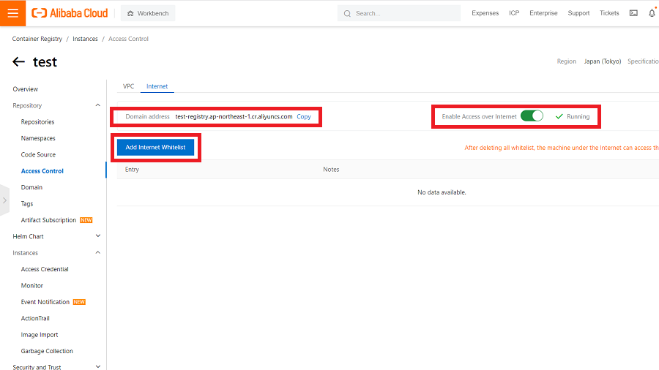Open the Workbench home button
The height and width of the screenshot is (370, 659).
click(x=148, y=13)
